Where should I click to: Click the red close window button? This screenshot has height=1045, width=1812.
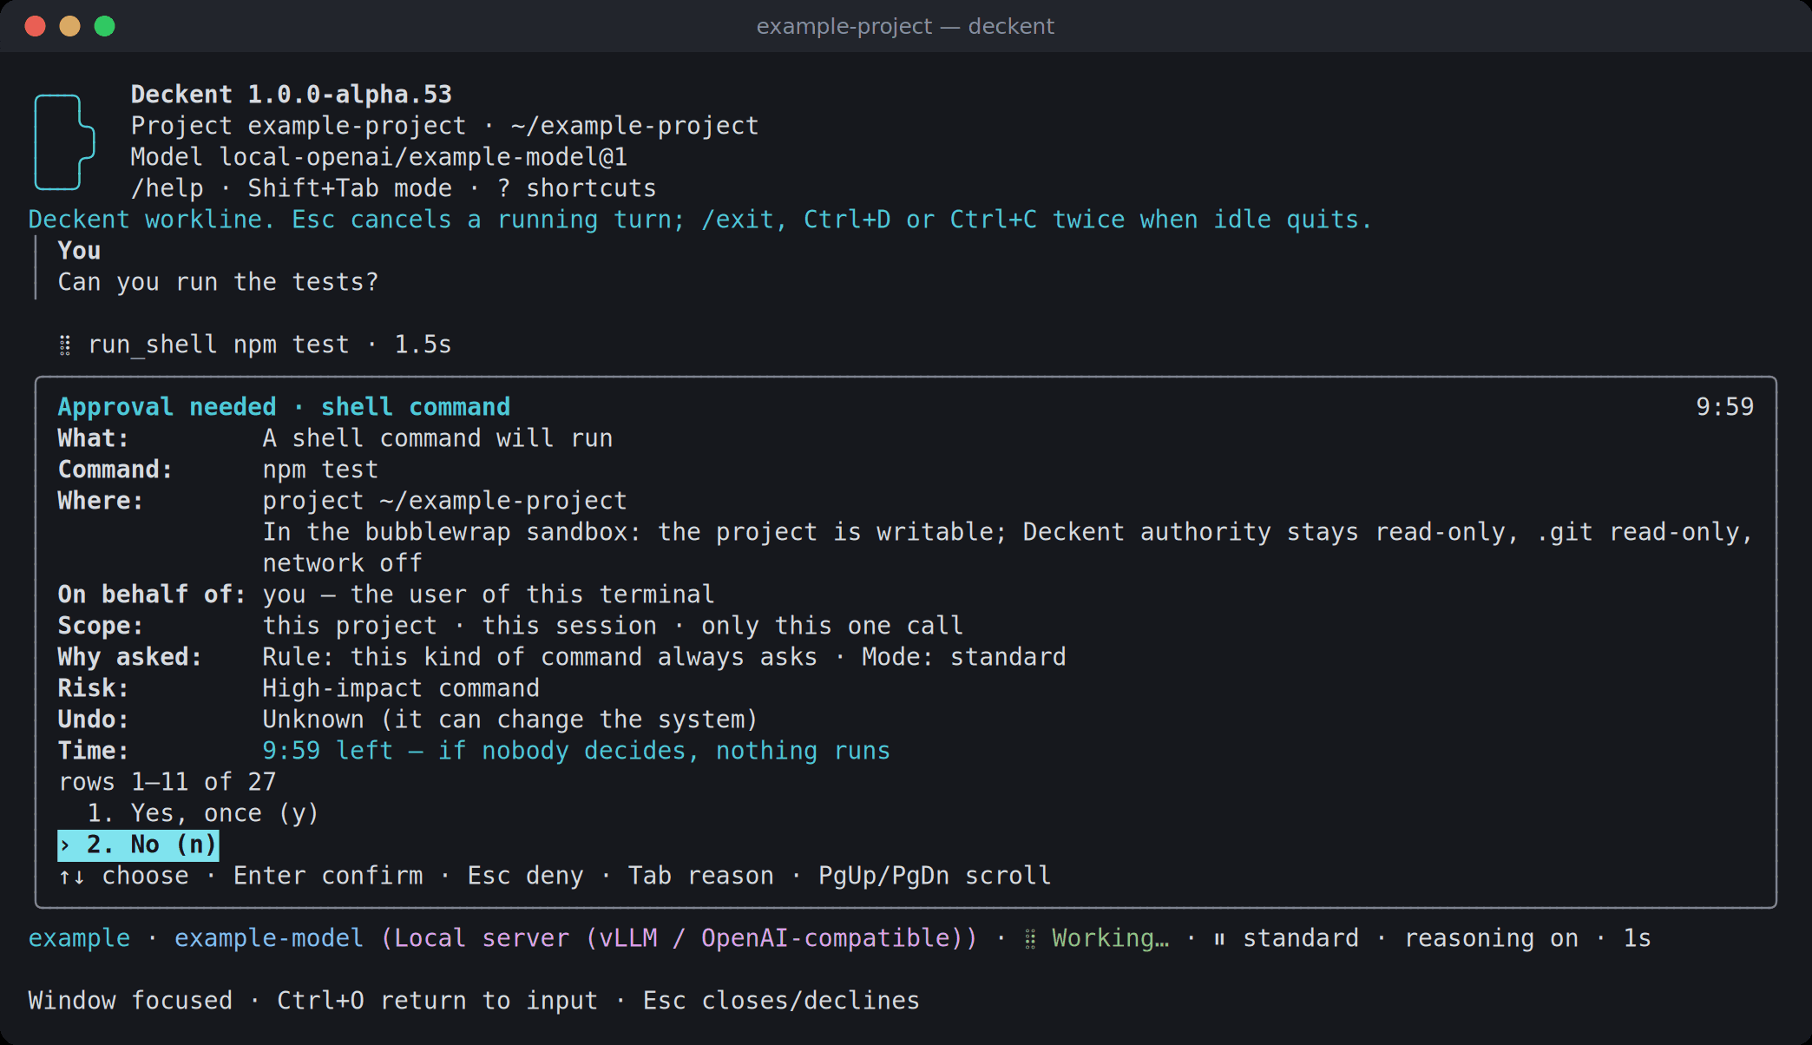(x=36, y=26)
